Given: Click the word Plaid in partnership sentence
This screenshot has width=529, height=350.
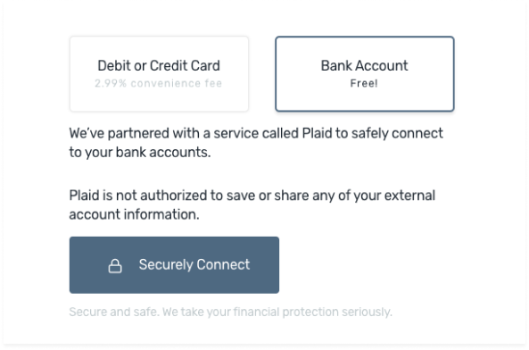Looking at the screenshot, I should click(317, 133).
